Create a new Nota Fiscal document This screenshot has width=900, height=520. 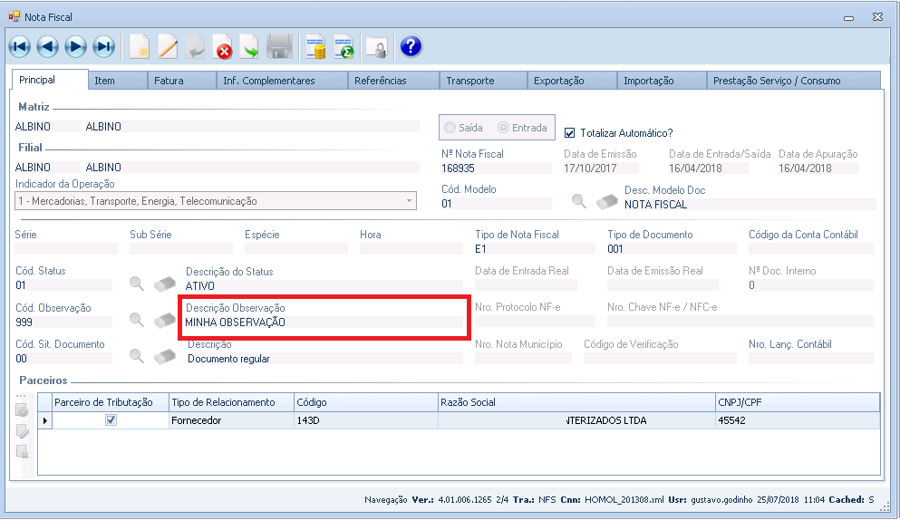coord(139,47)
